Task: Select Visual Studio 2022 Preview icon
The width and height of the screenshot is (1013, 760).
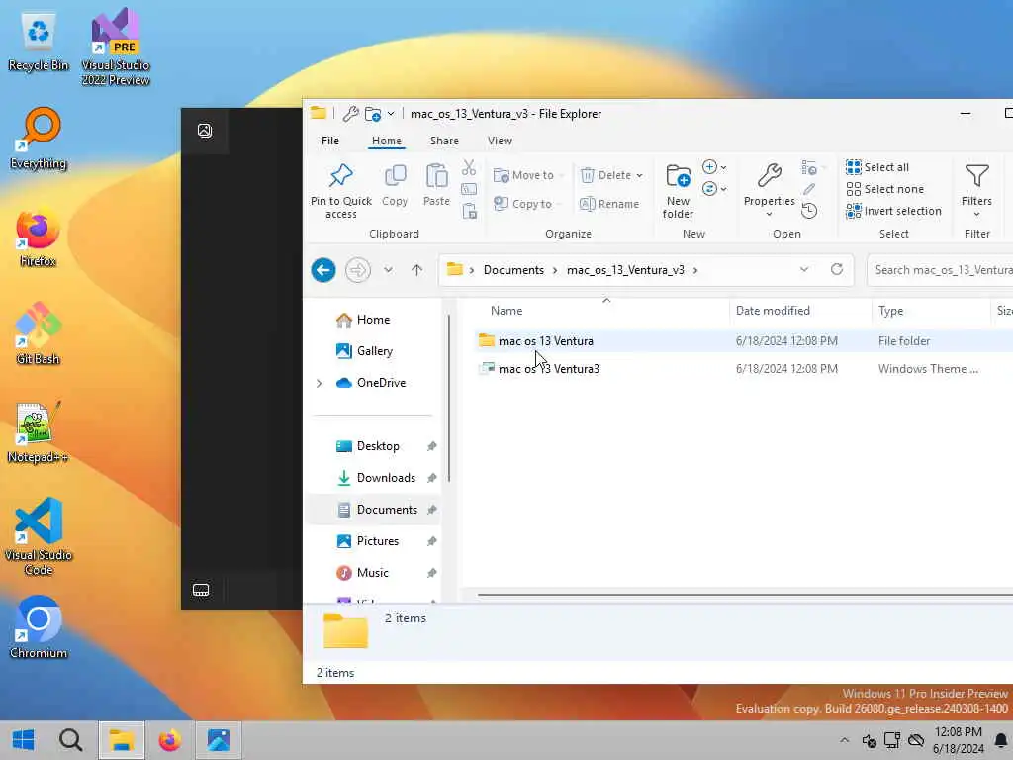Action: click(x=116, y=47)
